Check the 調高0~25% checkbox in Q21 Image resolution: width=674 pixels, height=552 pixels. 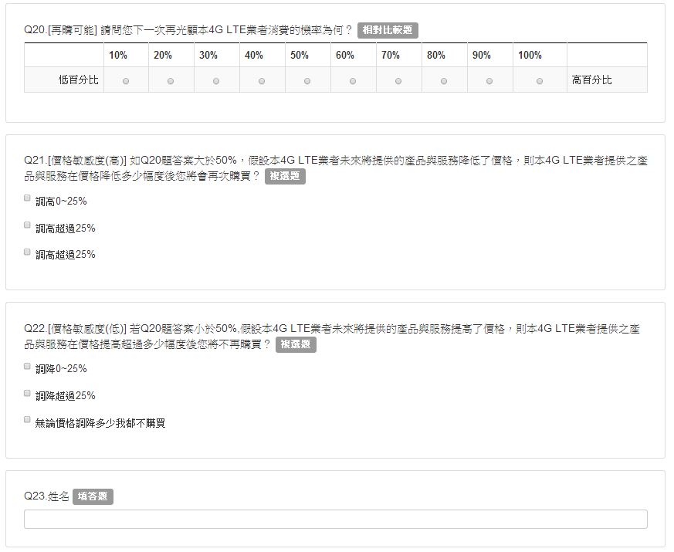[x=27, y=198]
